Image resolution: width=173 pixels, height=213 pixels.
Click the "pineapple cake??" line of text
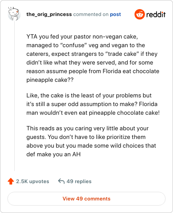point(50,80)
